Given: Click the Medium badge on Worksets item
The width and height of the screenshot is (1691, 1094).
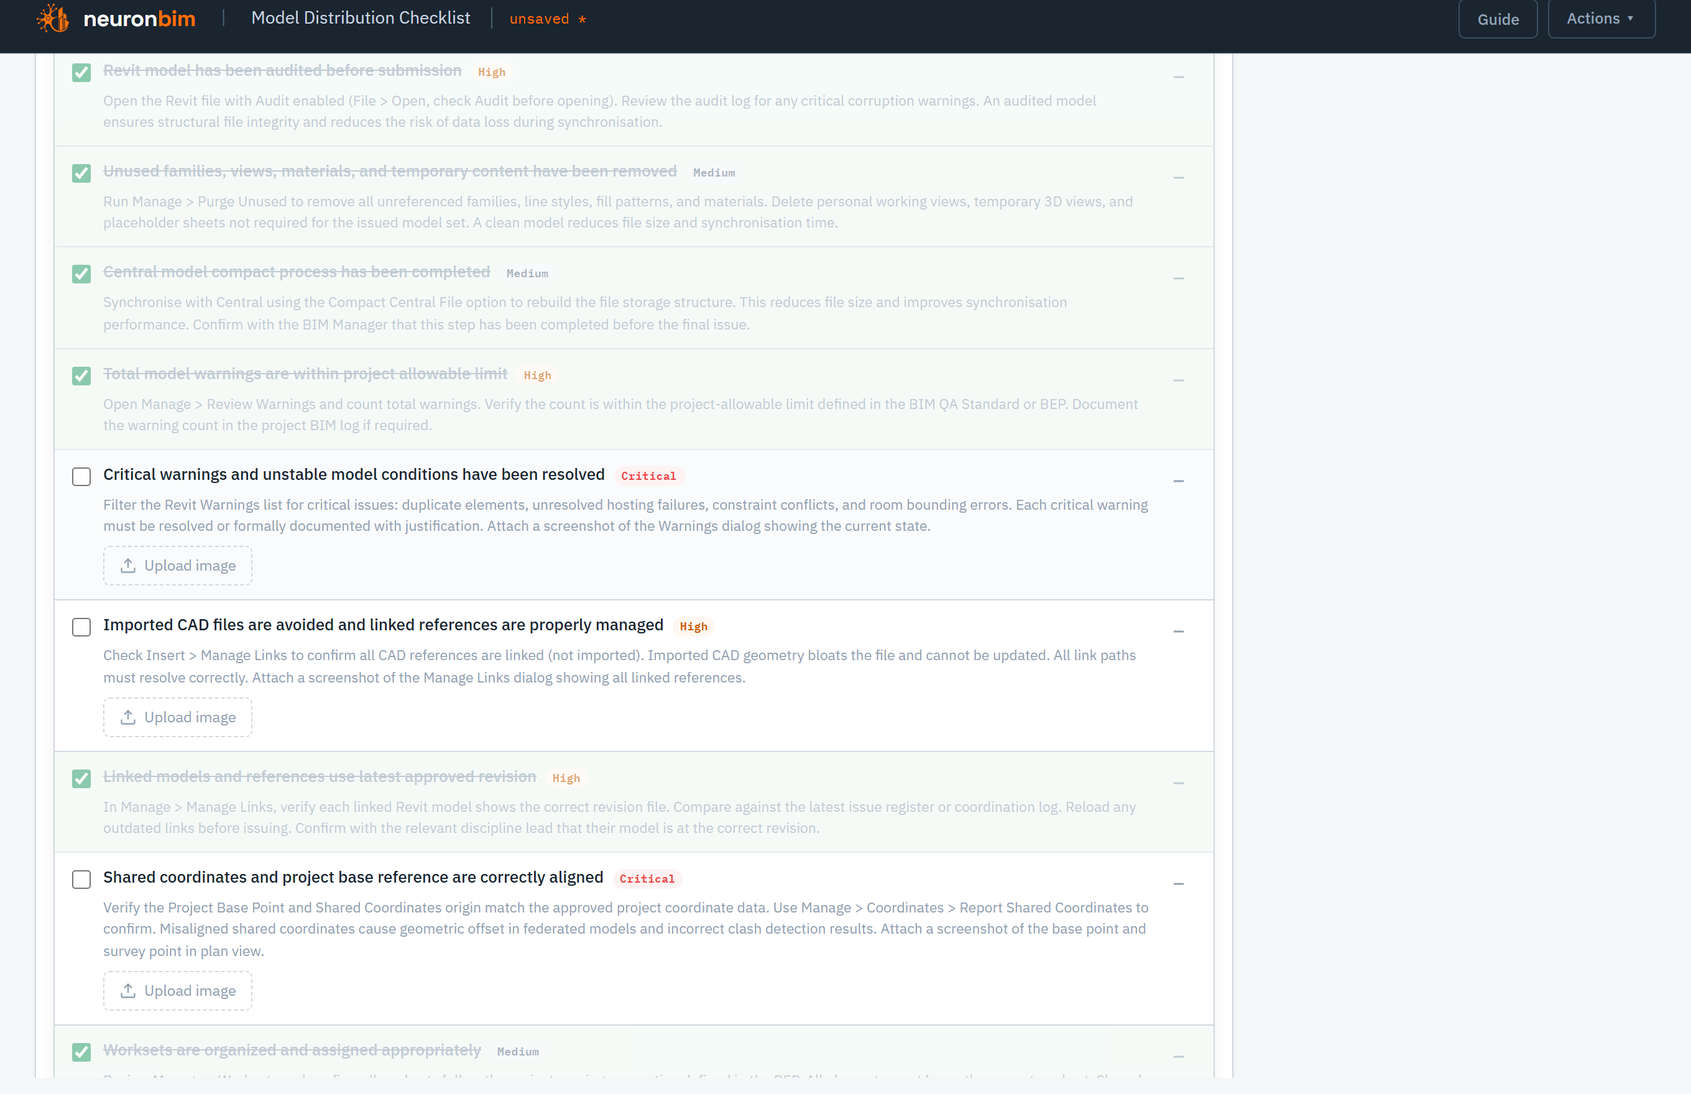Looking at the screenshot, I should [x=518, y=1052].
